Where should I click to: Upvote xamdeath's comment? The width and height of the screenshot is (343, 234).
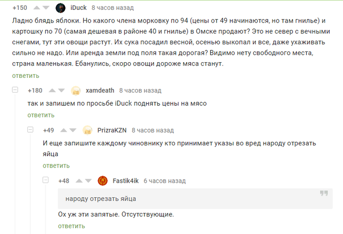[52, 91]
